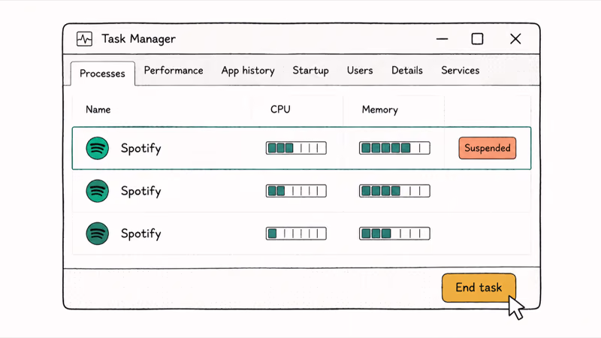Image resolution: width=601 pixels, height=338 pixels.
Task: Click the Spotify icon in the Suspended row
Action: coord(98,148)
